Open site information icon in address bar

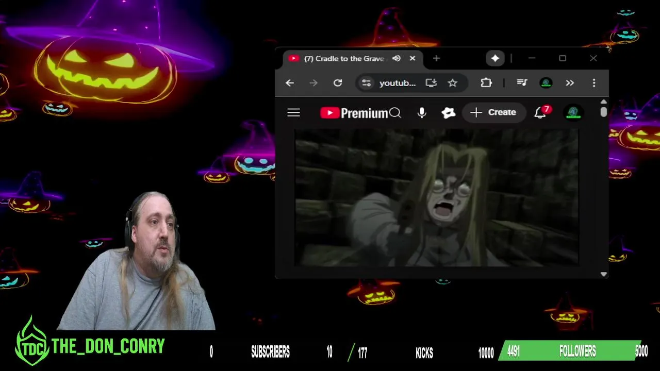[366, 83]
